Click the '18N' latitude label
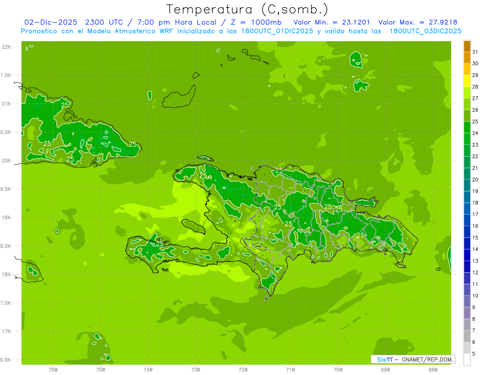 pos(6,274)
